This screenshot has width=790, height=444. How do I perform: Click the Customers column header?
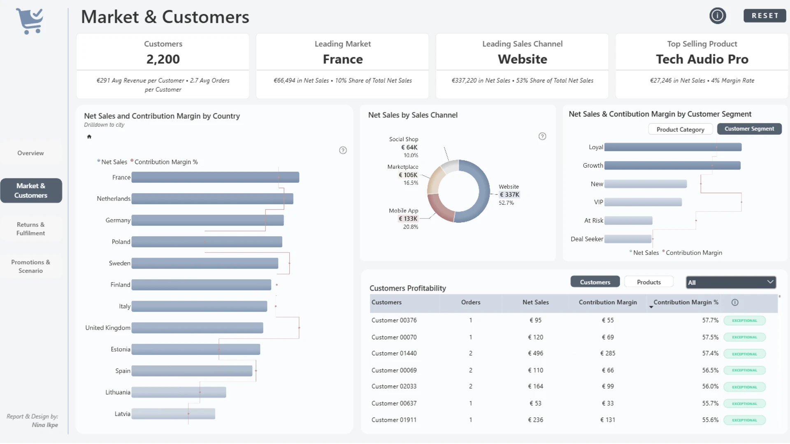click(x=386, y=302)
